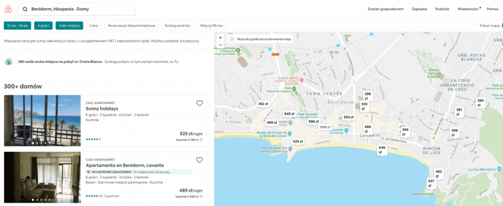View the Apartamento en Benidorm living room photo

[x=42, y=177]
